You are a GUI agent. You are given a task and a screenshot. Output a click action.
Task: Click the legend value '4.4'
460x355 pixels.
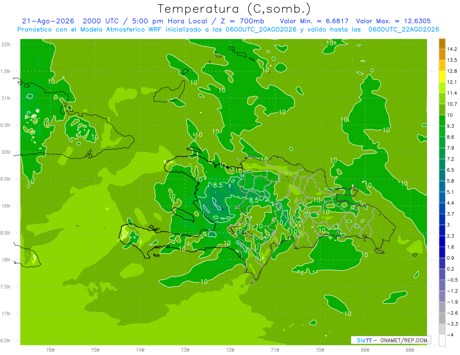point(451,203)
